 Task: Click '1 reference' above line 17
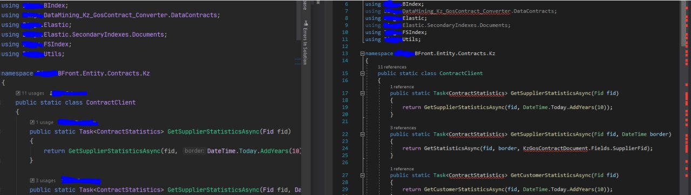click(402, 86)
